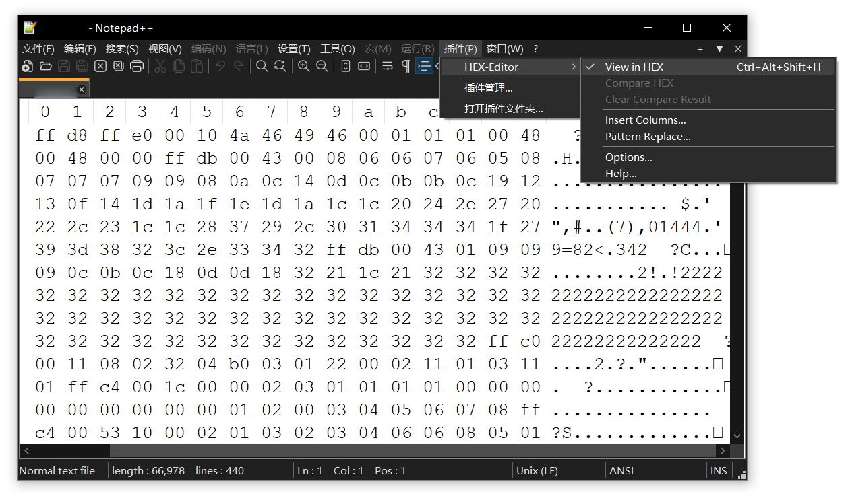Viewport: 850px width, 496px height.
Task: Click hex column header 0
Action: [x=45, y=112]
